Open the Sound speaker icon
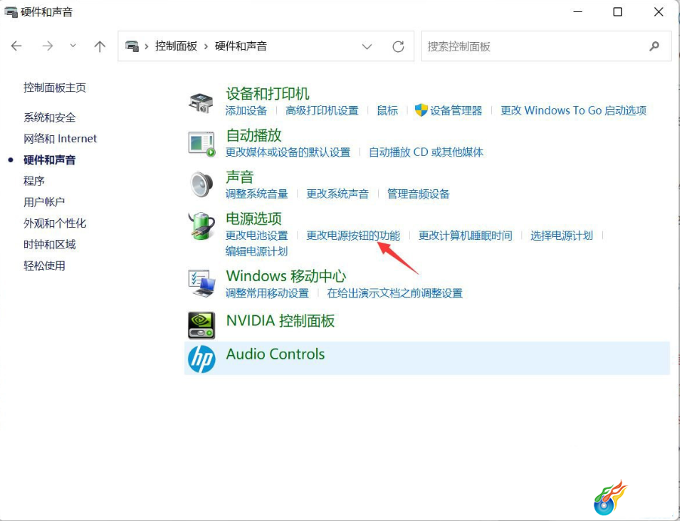 point(201,184)
